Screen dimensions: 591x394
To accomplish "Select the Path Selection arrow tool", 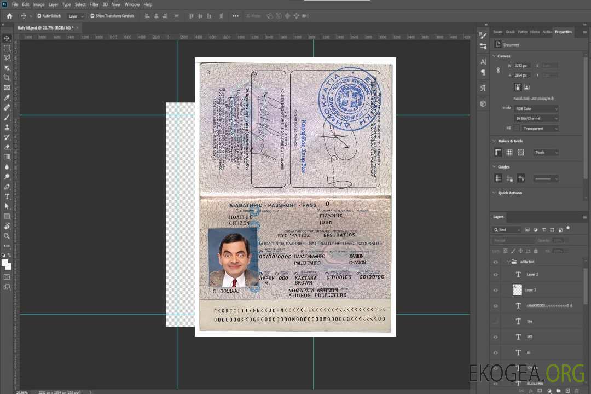I will pyautogui.click(x=7, y=206).
